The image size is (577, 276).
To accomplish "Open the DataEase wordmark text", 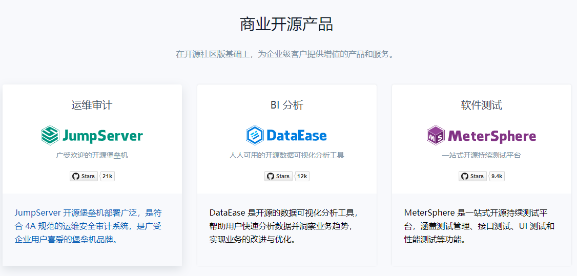I will pyautogui.click(x=297, y=136).
